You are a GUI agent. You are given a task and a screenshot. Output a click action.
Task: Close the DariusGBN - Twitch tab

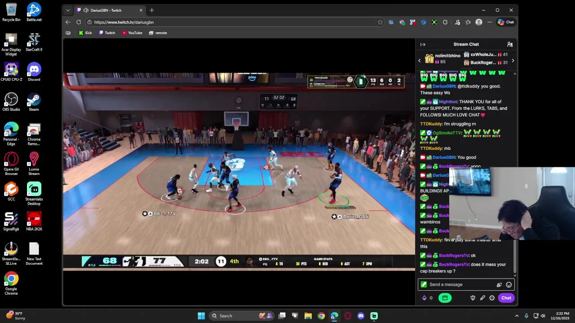(x=141, y=10)
